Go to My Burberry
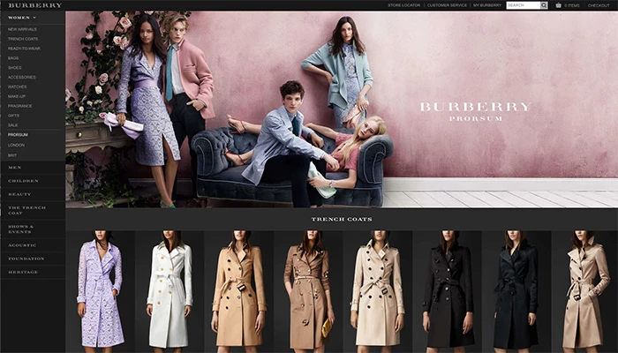Image resolution: width=618 pixels, height=353 pixels. pos(487,5)
